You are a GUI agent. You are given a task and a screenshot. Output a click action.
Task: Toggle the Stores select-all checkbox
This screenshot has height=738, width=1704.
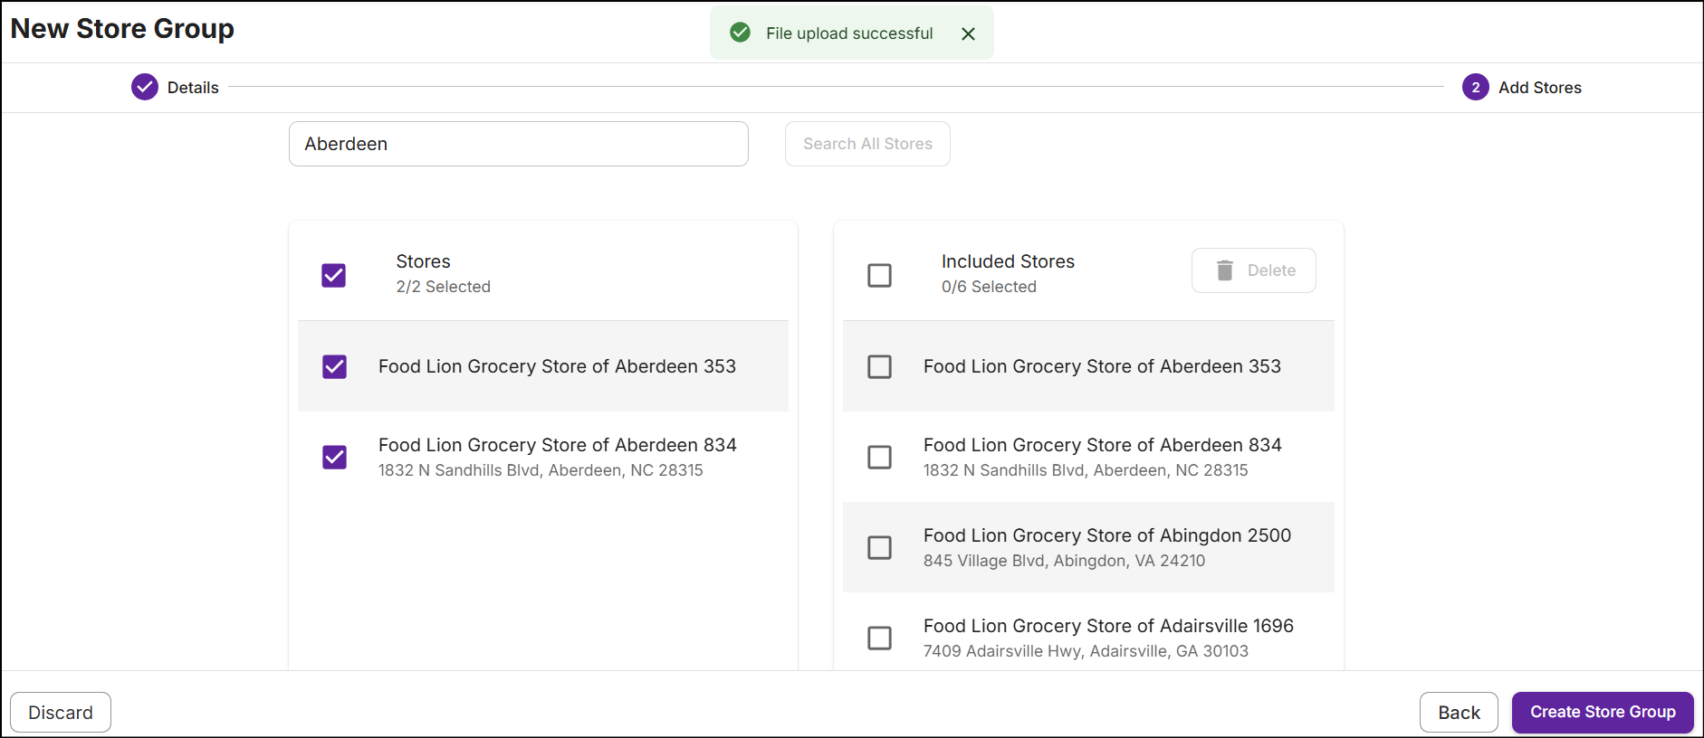pyautogui.click(x=334, y=275)
